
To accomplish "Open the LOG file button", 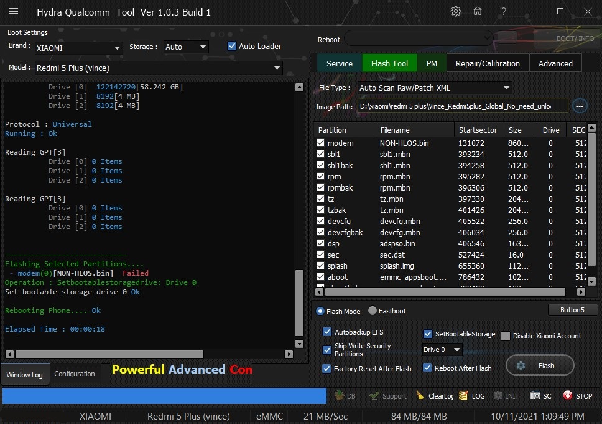I will click(472, 395).
